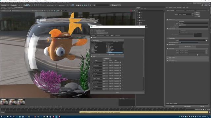The image size is (211, 118).
Task: Click the Redo icon in status line
Action: [x=19, y=5]
